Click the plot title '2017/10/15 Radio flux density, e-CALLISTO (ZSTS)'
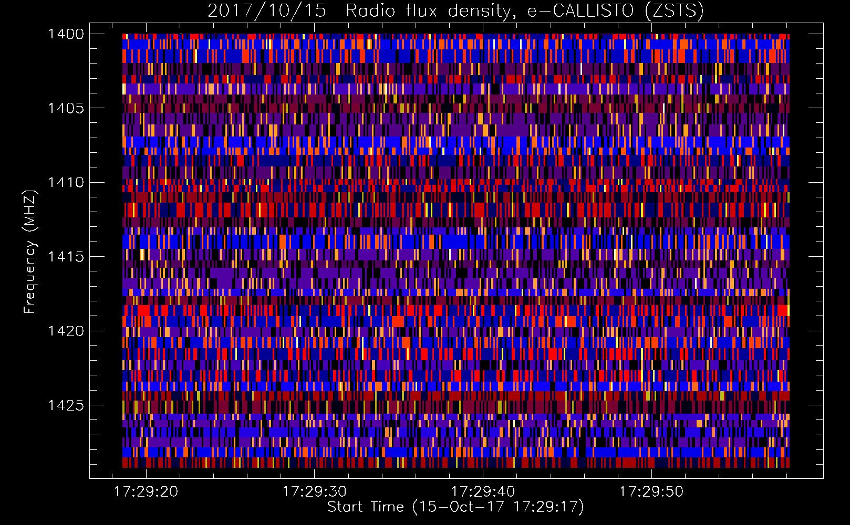 pos(455,11)
